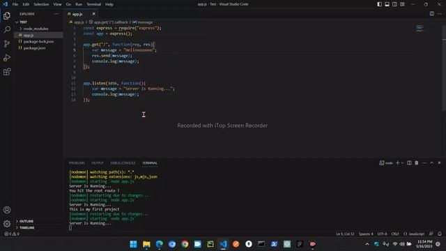Change end of line CRLF setting
Viewport: 446px width, 251px height.
coord(395,234)
